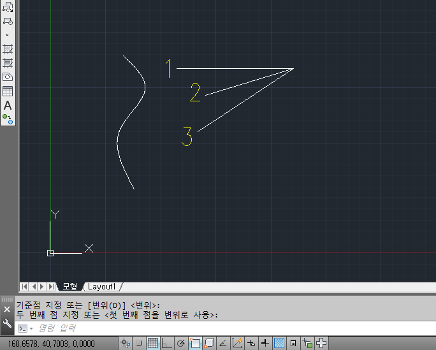This screenshot has height=350, width=436.
Task: Select the yellow number 2 text
Action: click(195, 92)
